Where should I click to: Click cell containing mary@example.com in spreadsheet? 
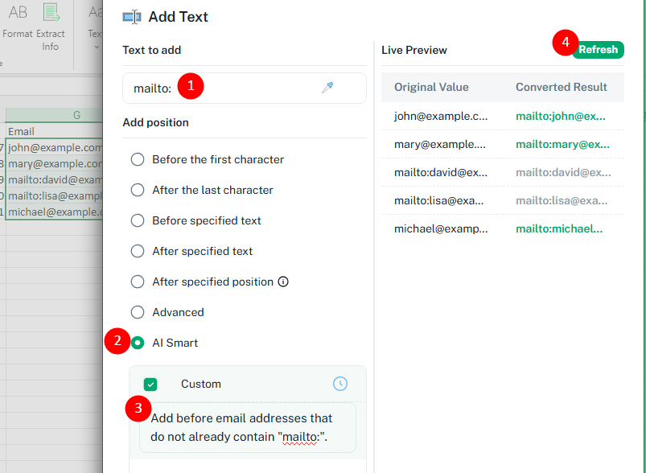54,163
